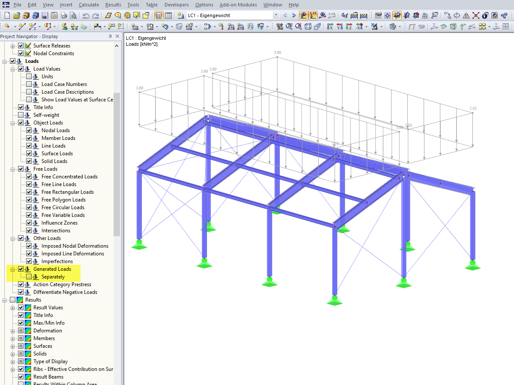Select the View in X-Direction icon

coord(330,27)
